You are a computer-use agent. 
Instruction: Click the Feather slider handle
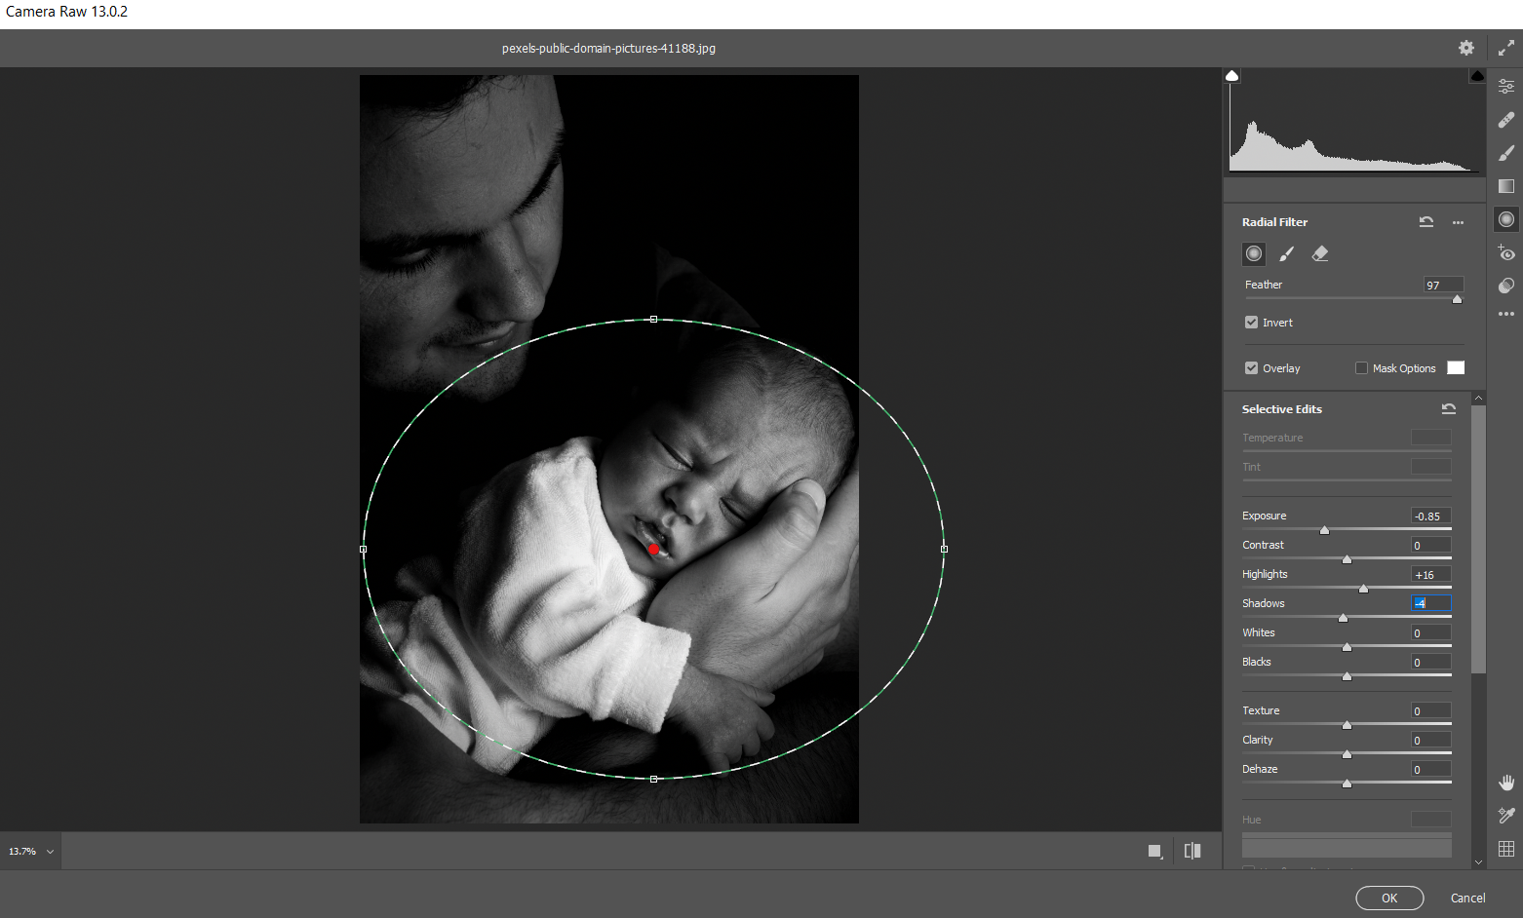pos(1457,299)
